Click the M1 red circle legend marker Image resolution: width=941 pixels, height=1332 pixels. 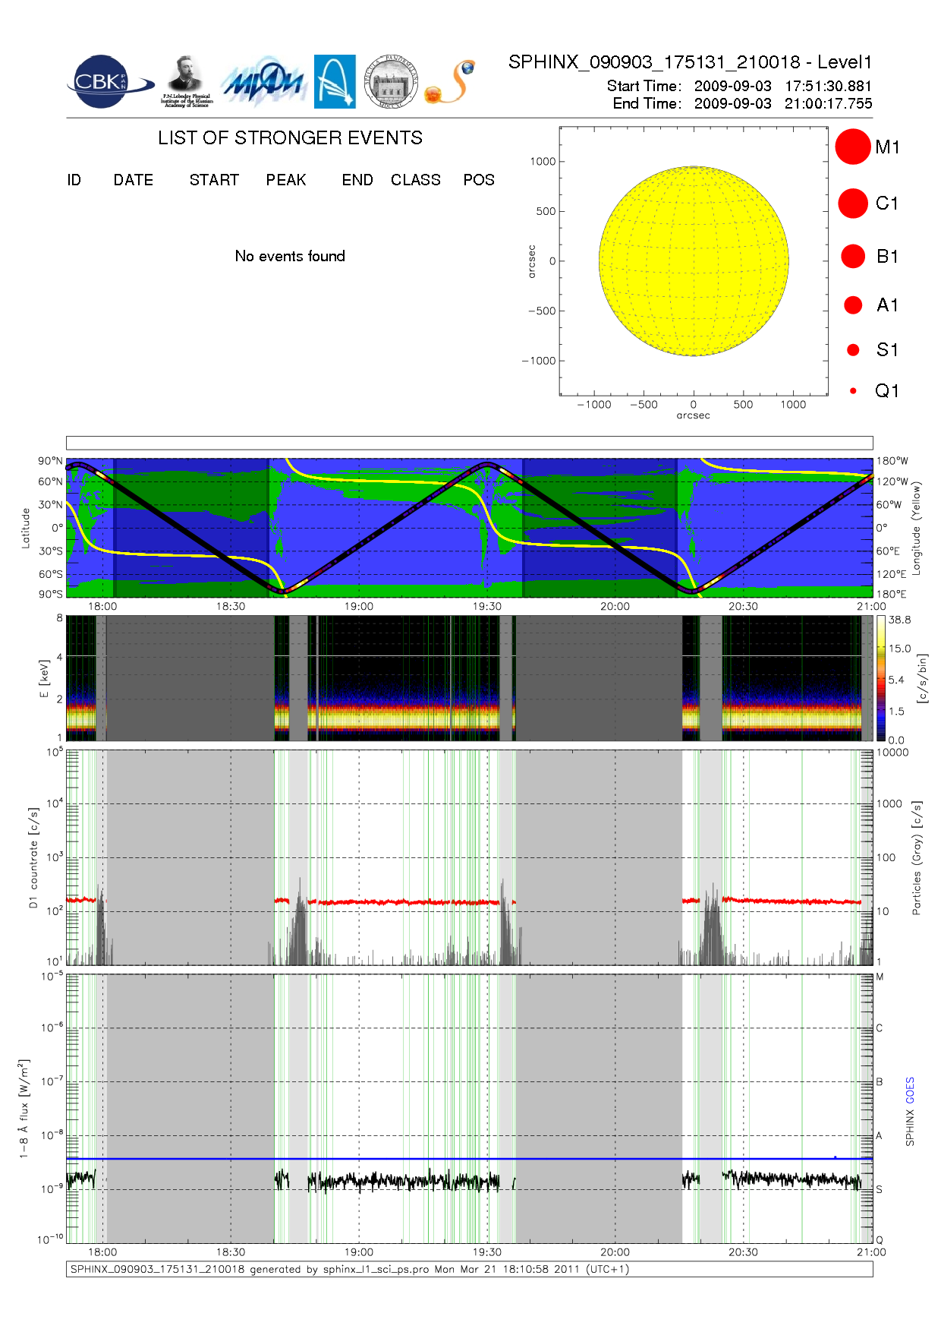click(852, 147)
